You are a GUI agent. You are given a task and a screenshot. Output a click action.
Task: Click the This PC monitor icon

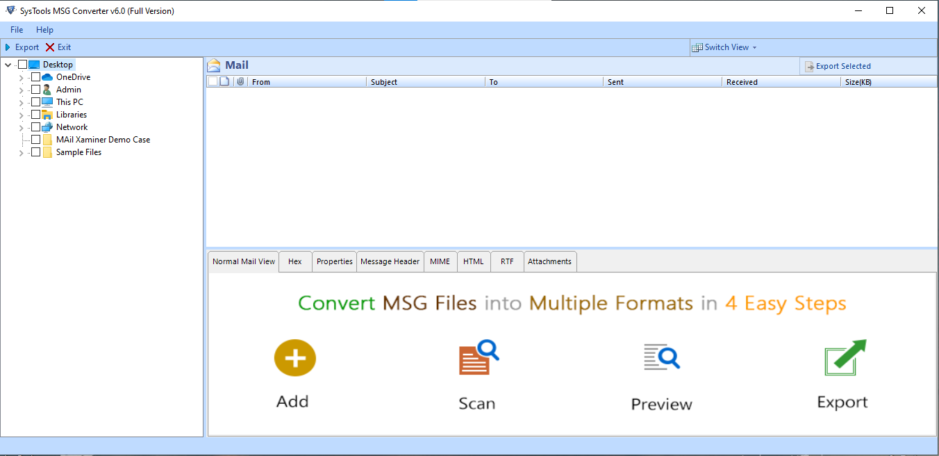(47, 102)
